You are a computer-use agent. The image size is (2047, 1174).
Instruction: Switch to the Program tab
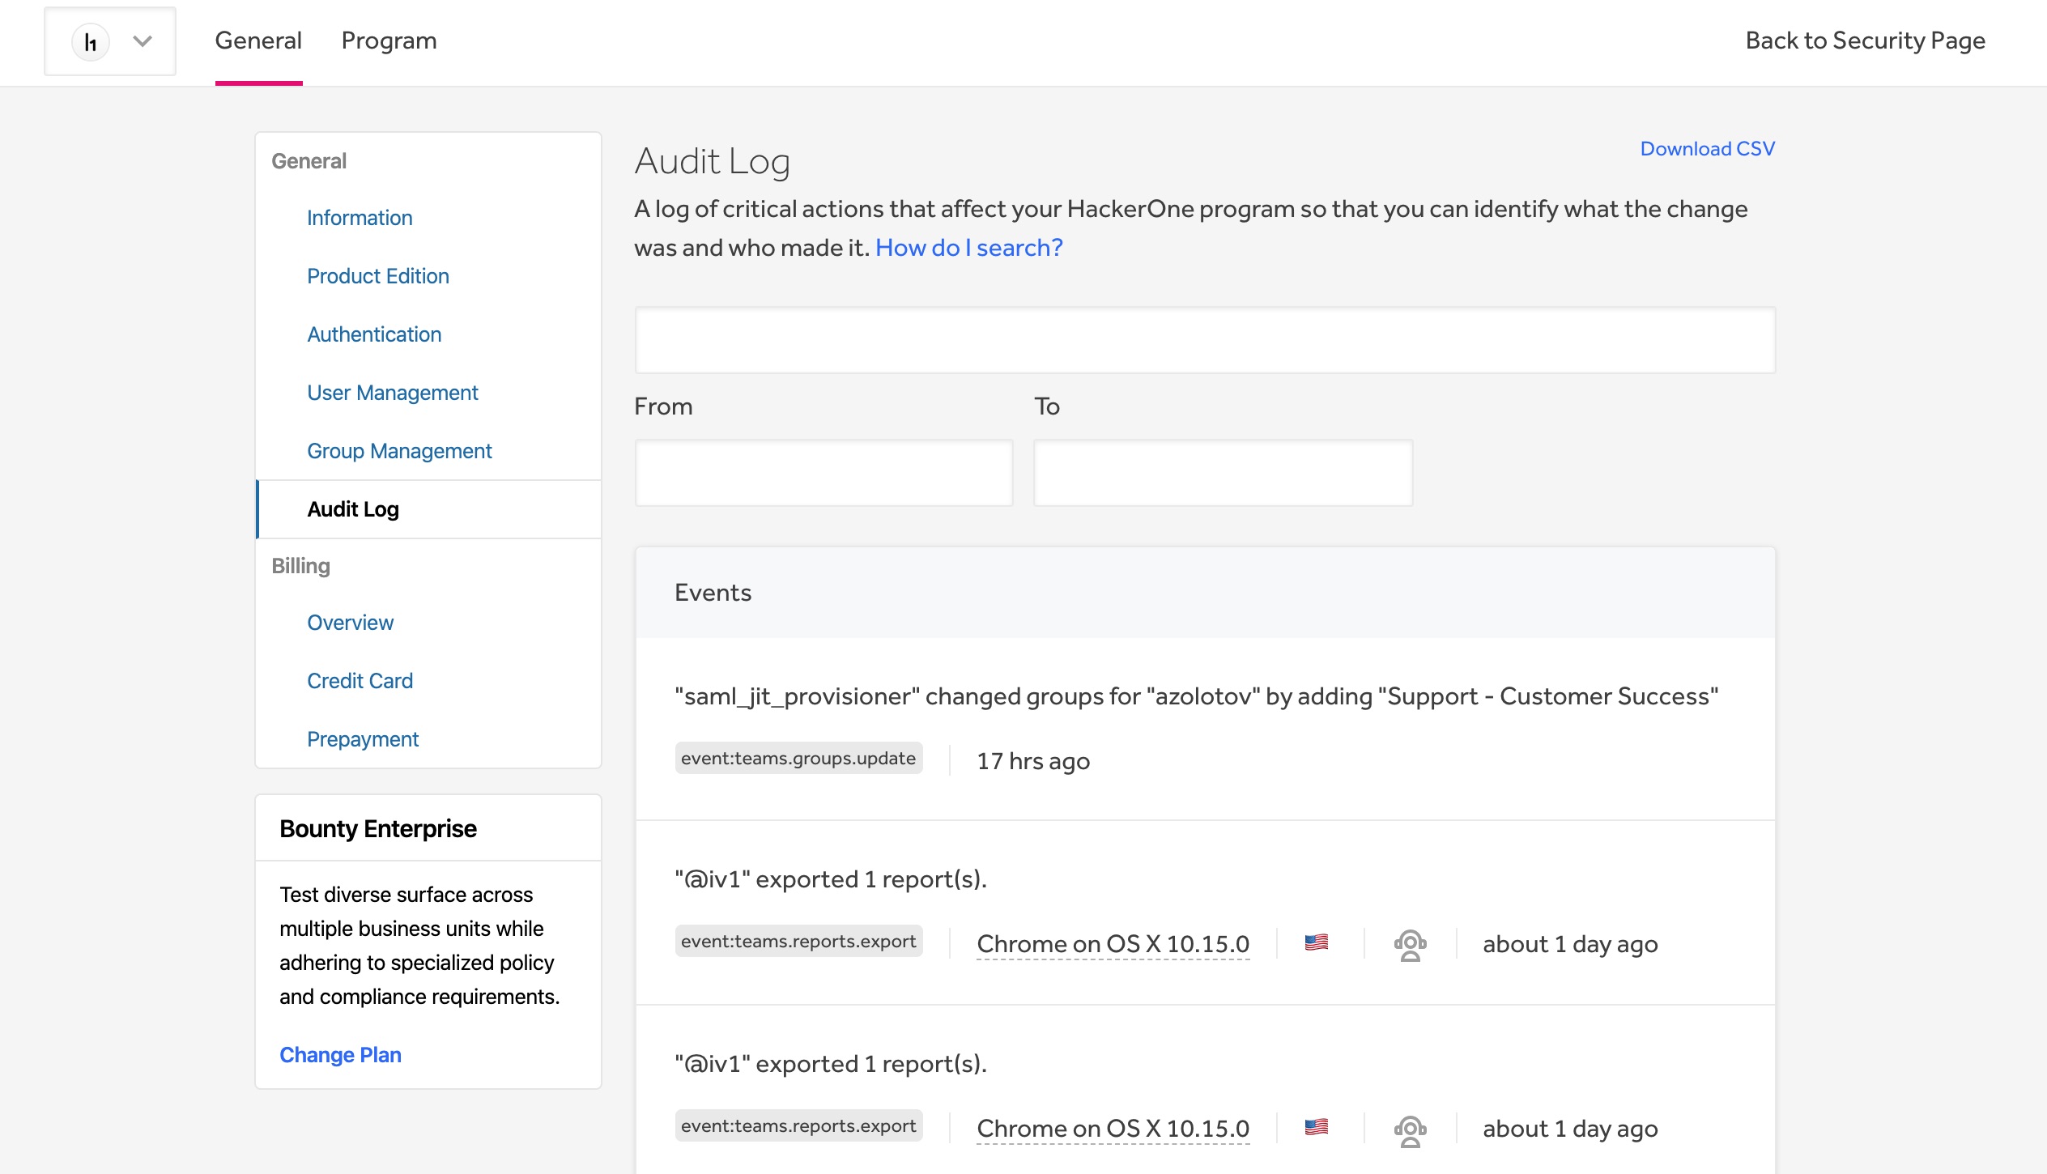(x=389, y=40)
